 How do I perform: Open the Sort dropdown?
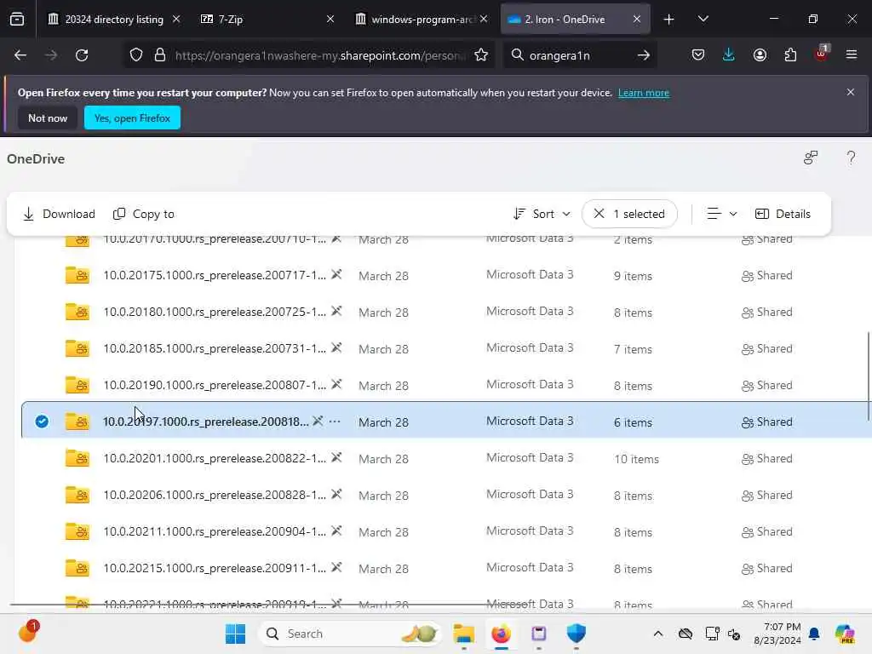(541, 214)
